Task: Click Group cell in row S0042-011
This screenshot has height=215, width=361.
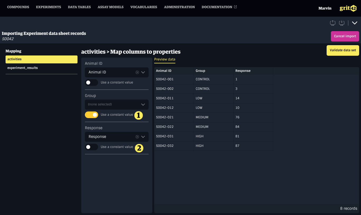Action: 214,98
